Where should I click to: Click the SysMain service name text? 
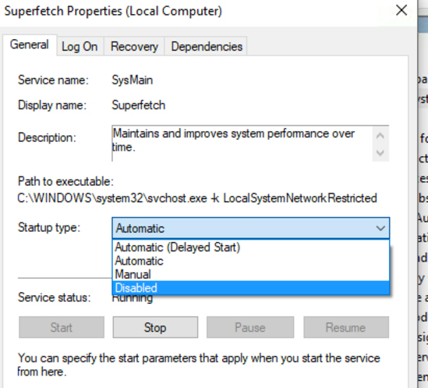pos(132,80)
